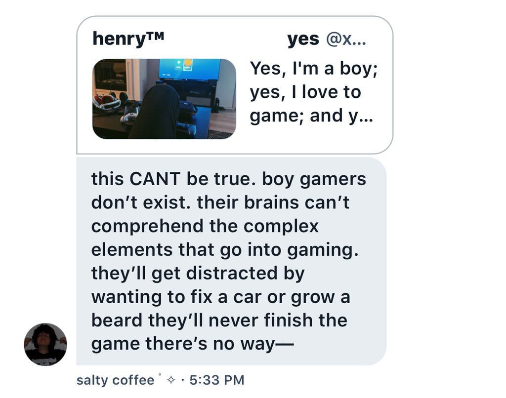Tap message line "game there's no way—"

point(192,344)
